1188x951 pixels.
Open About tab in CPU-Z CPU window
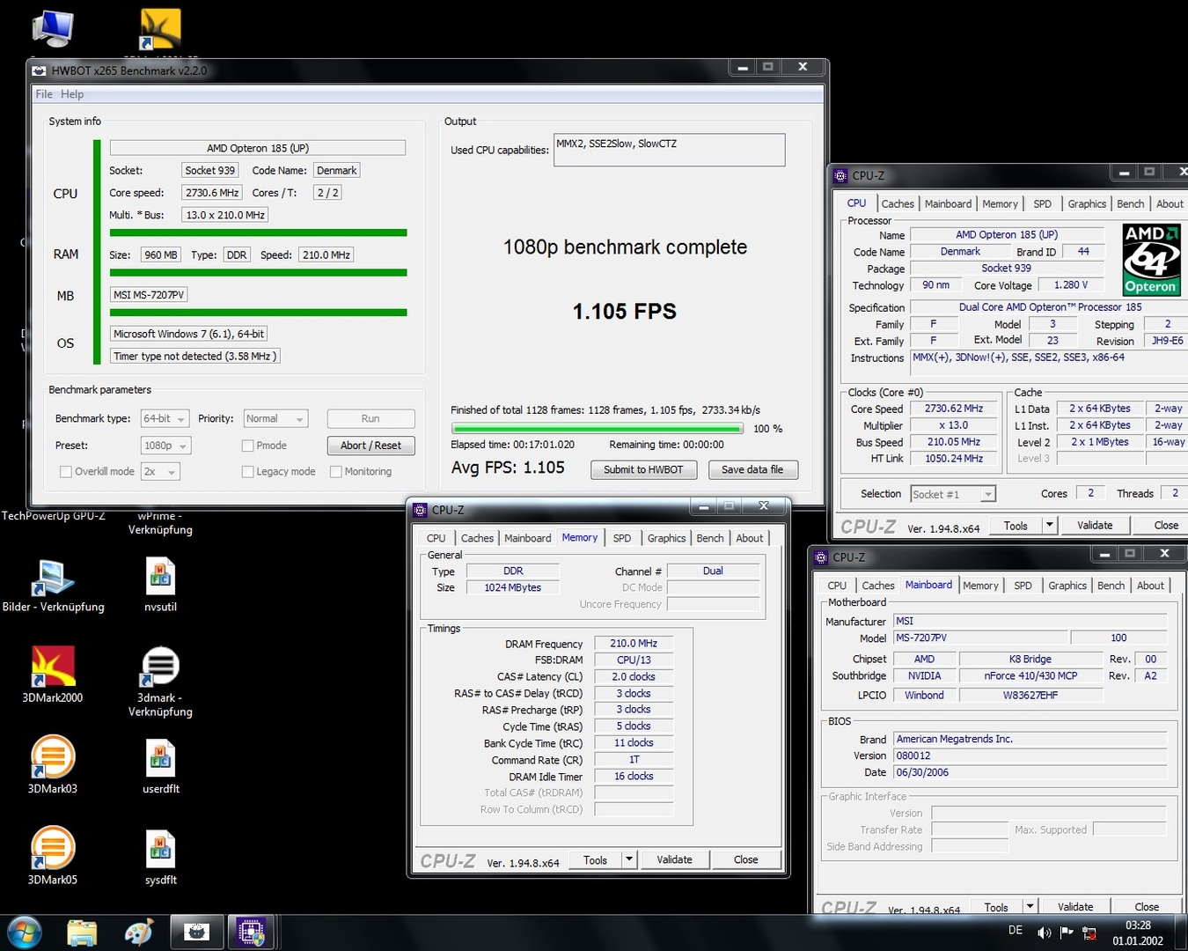click(x=1170, y=203)
